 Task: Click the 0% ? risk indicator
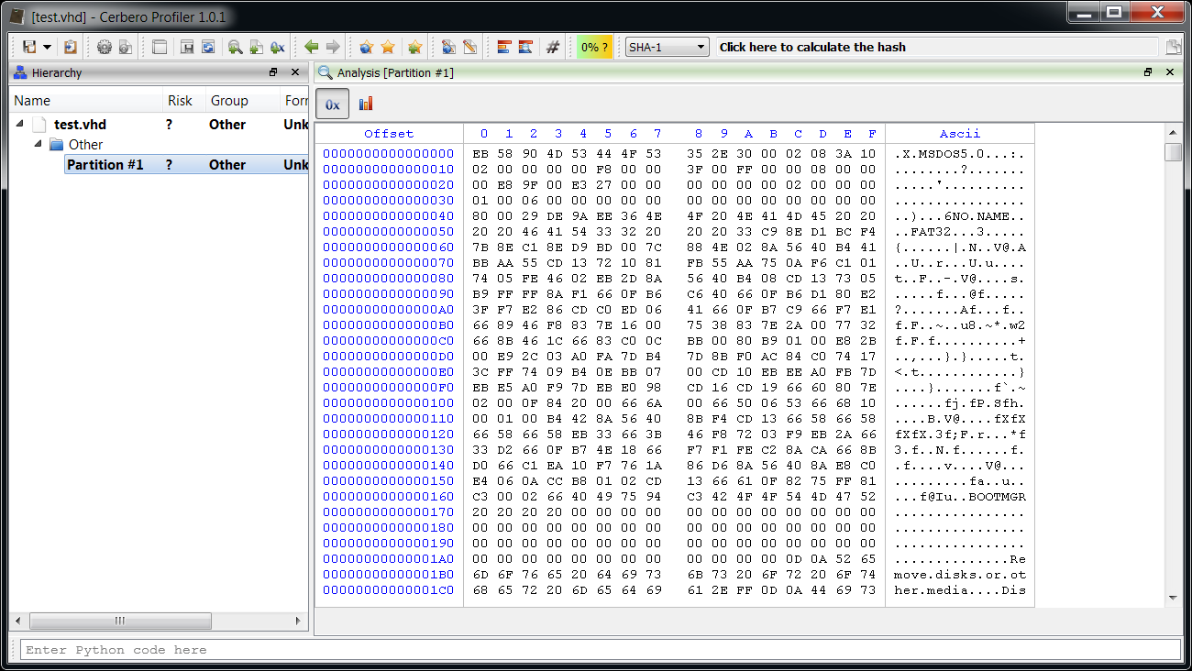594,47
